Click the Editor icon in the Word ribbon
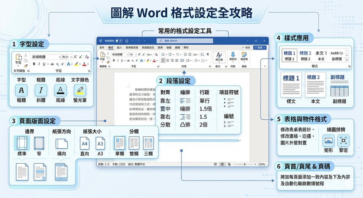363x198 pixels. pos(244,55)
